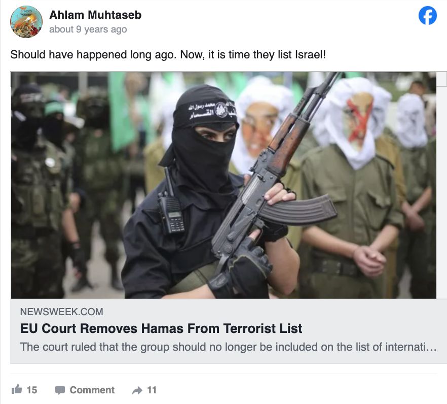This screenshot has height=404, width=447.
Task: Click the share arrow icon
Action: coord(137,390)
